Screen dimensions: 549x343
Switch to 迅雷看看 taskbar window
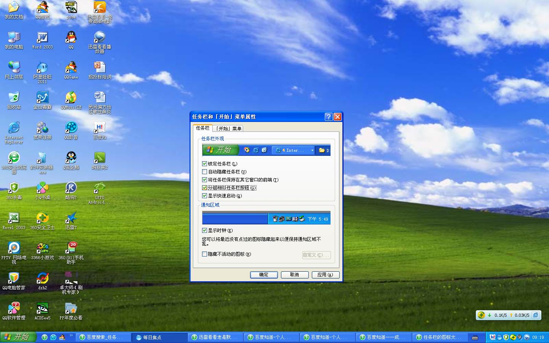pyautogui.click(x=215, y=337)
